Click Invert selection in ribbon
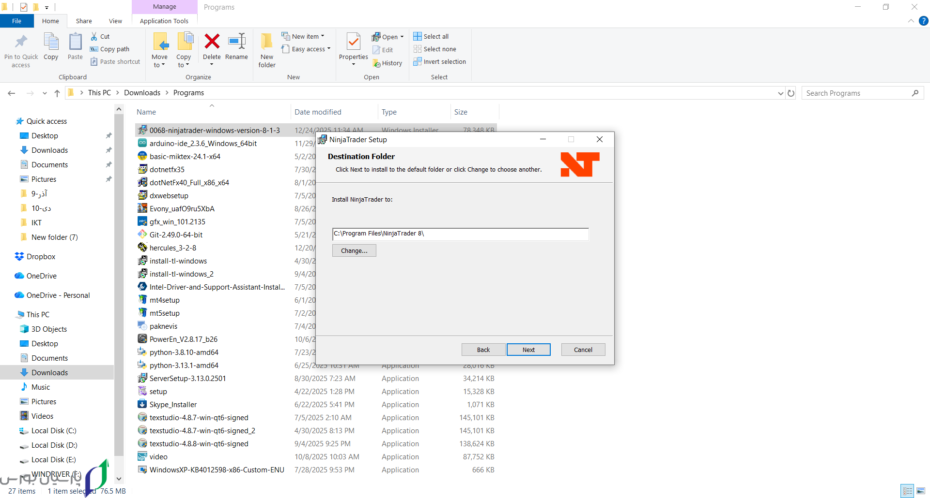The height and width of the screenshot is (498, 930). pyautogui.click(x=440, y=61)
